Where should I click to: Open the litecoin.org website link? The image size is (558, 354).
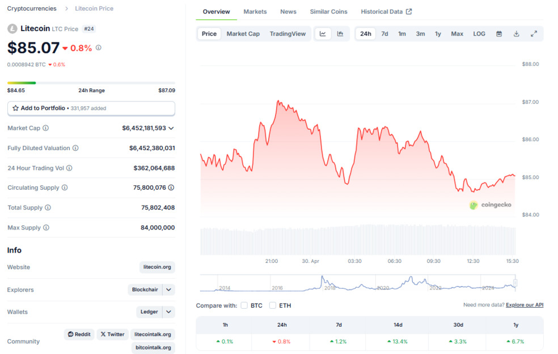click(157, 267)
